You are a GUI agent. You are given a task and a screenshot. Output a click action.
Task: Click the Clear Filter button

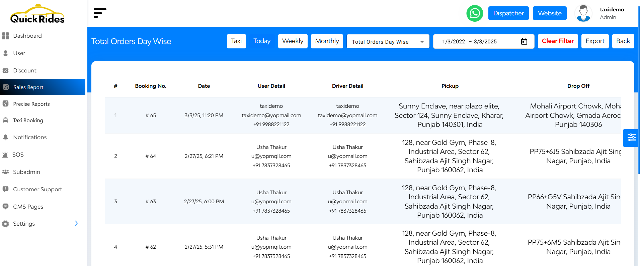(x=558, y=41)
